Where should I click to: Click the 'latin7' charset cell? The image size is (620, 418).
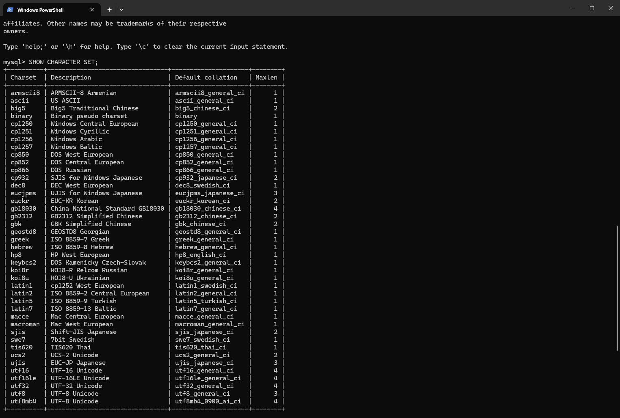pos(22,309)
